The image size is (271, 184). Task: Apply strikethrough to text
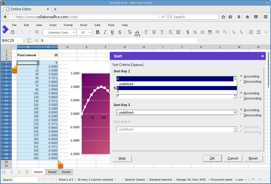(120, 32)
